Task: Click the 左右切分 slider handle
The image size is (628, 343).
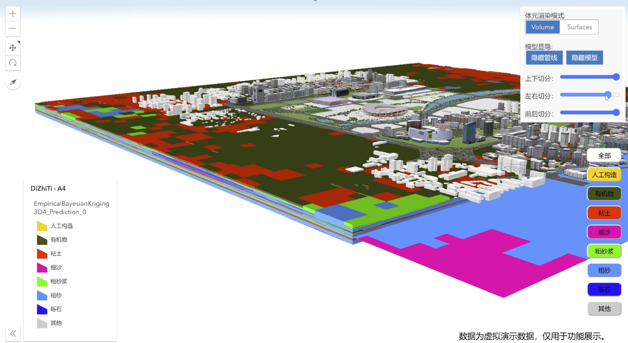Action: coord(608,95)
